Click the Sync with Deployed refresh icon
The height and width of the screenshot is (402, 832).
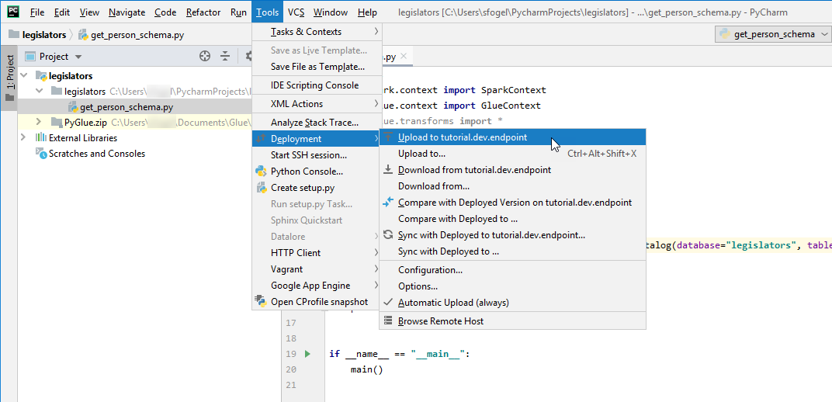coord(388,235)
